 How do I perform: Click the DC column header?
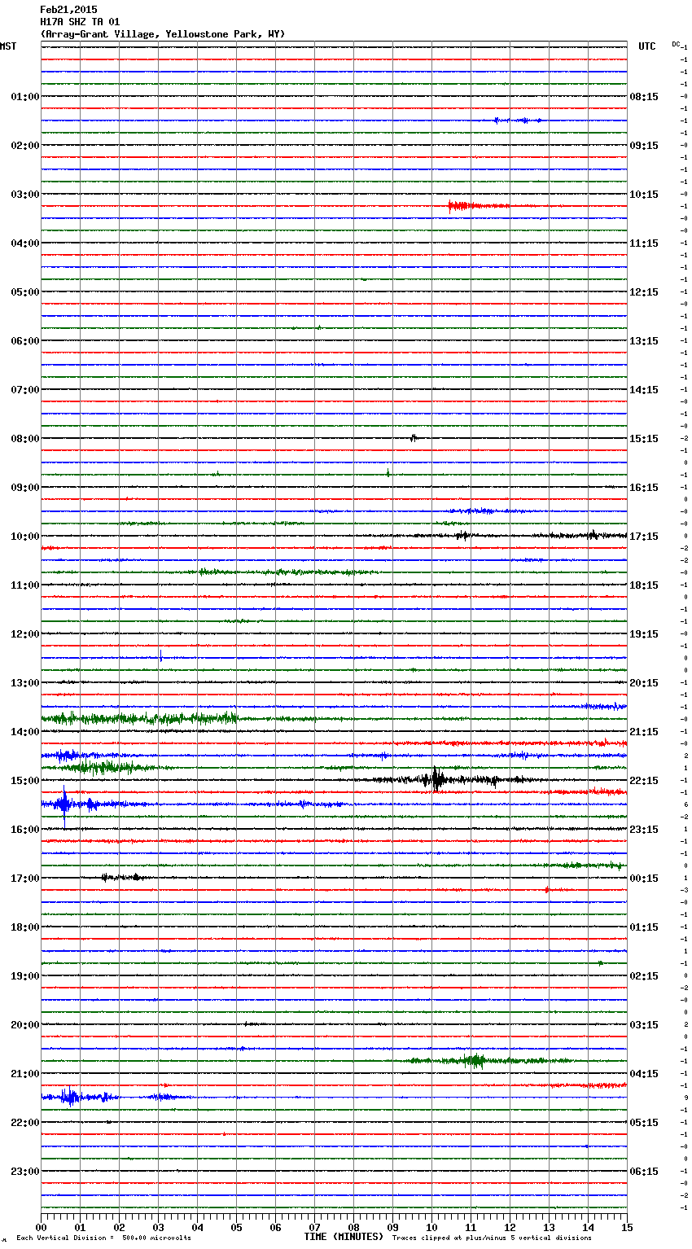676,44
